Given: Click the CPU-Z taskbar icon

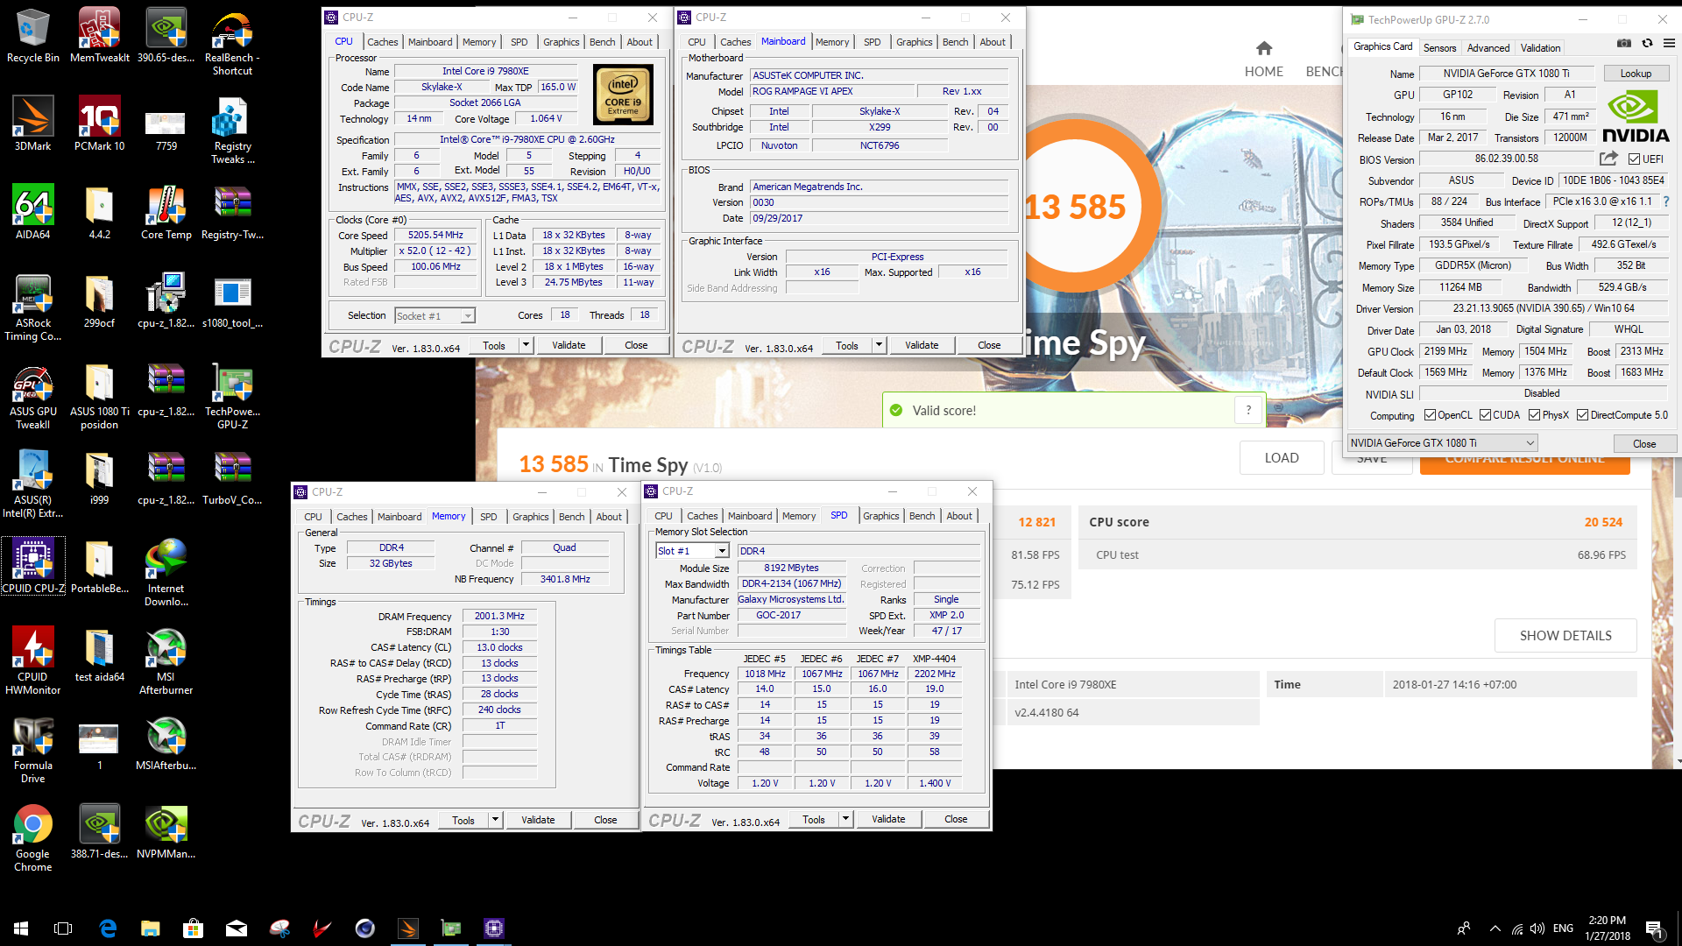Looking at the screenshot, I should [494, 928].
